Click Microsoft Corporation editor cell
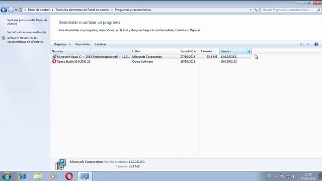322x181 pixels. [147, 57]
